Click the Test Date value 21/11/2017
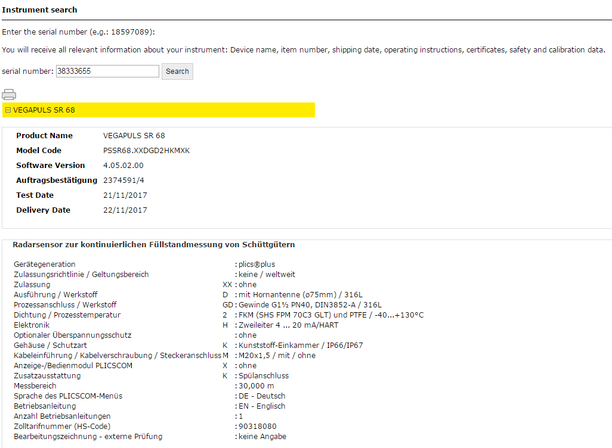612x448 pixels. point(125,195)
